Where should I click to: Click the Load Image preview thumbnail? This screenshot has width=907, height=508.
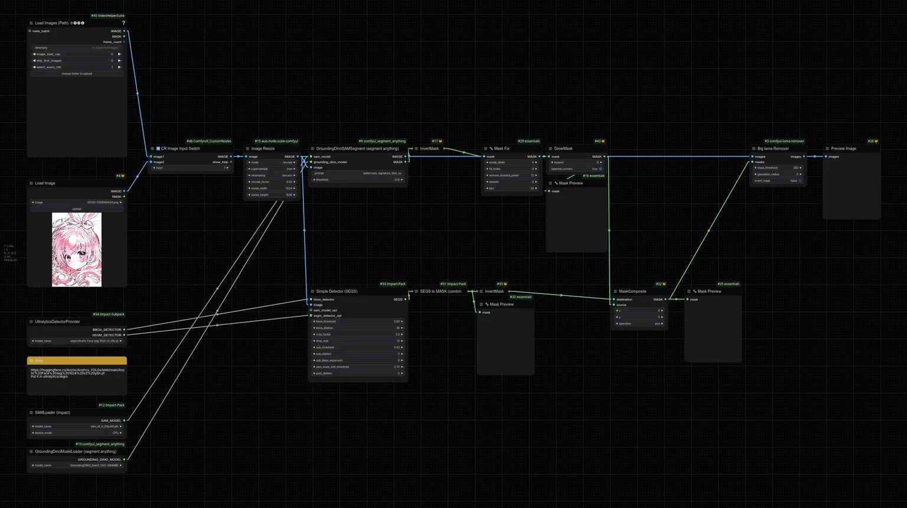click(x=77, y=250)
